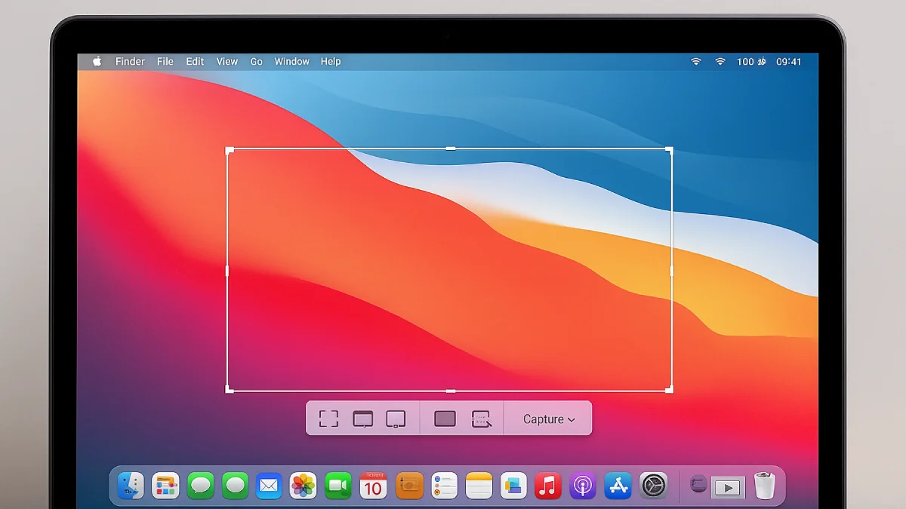Click the bottom-right corner handle of selection
Viewport: 906px width, 509px height.
pyautogui.click(x=669, y=389)
